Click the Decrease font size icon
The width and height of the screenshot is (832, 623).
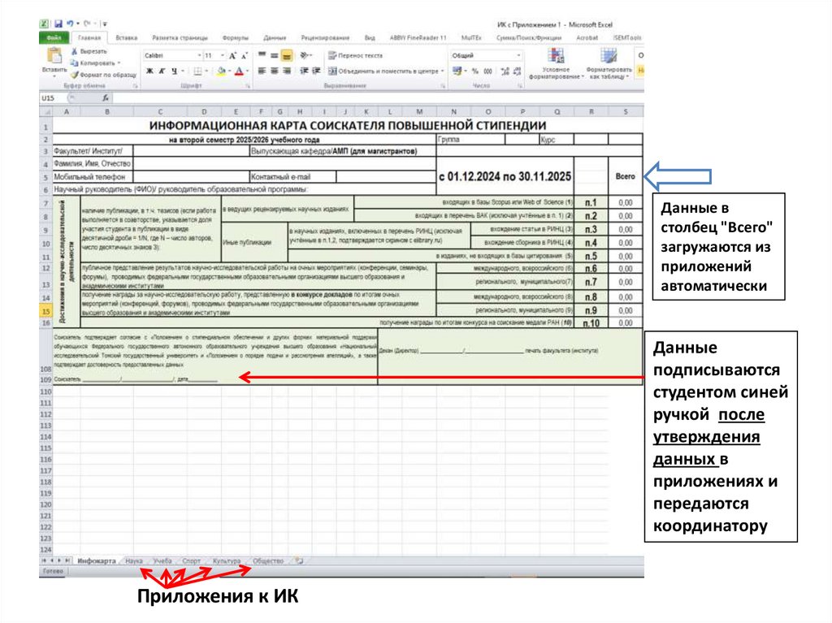point(244,56)
